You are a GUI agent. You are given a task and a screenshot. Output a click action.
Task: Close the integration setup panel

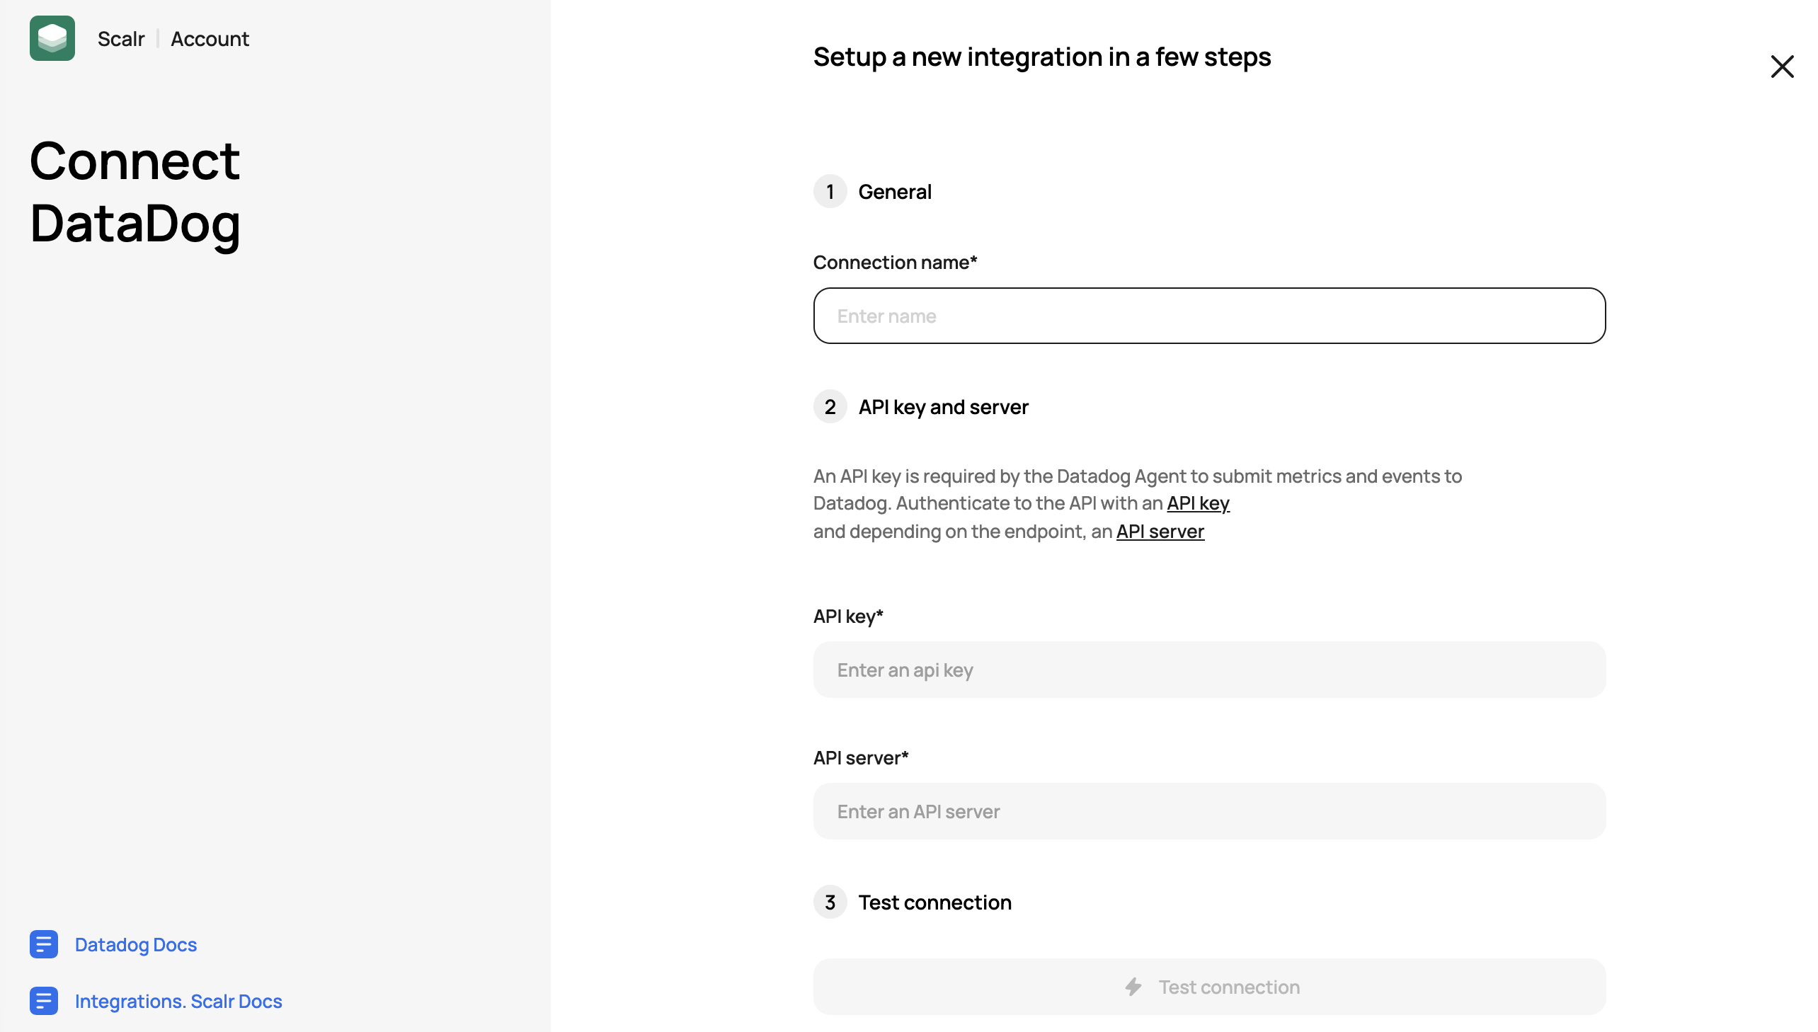(1781, 67)
